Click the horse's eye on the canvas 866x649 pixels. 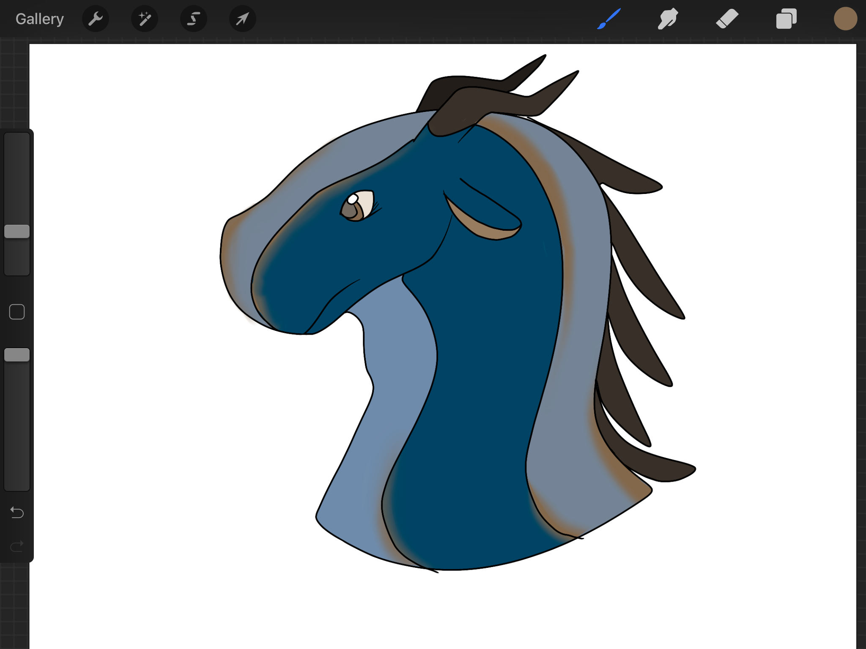tap(358, 206)
